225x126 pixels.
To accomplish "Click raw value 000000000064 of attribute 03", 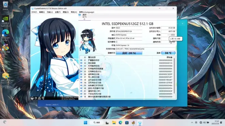I will 166,66.
